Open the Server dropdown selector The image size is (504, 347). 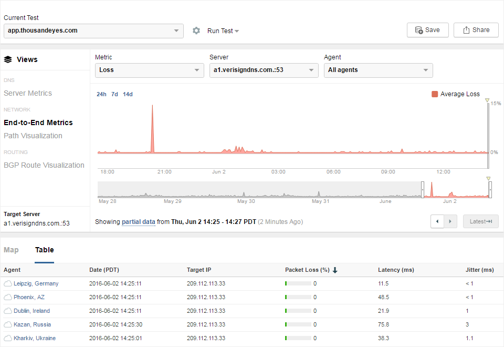(x=264, y=70)
